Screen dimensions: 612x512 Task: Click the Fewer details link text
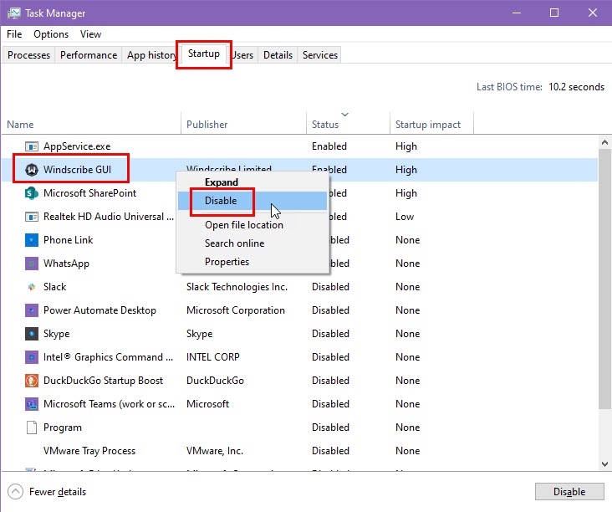coord(58,492)
